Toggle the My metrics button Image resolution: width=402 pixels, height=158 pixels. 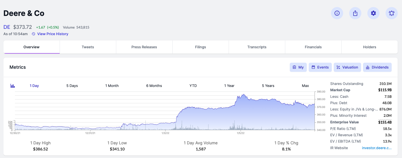tap(298, 67)
